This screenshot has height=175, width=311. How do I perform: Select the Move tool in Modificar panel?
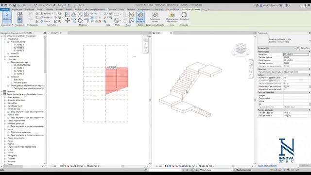[x=68, y=20]
